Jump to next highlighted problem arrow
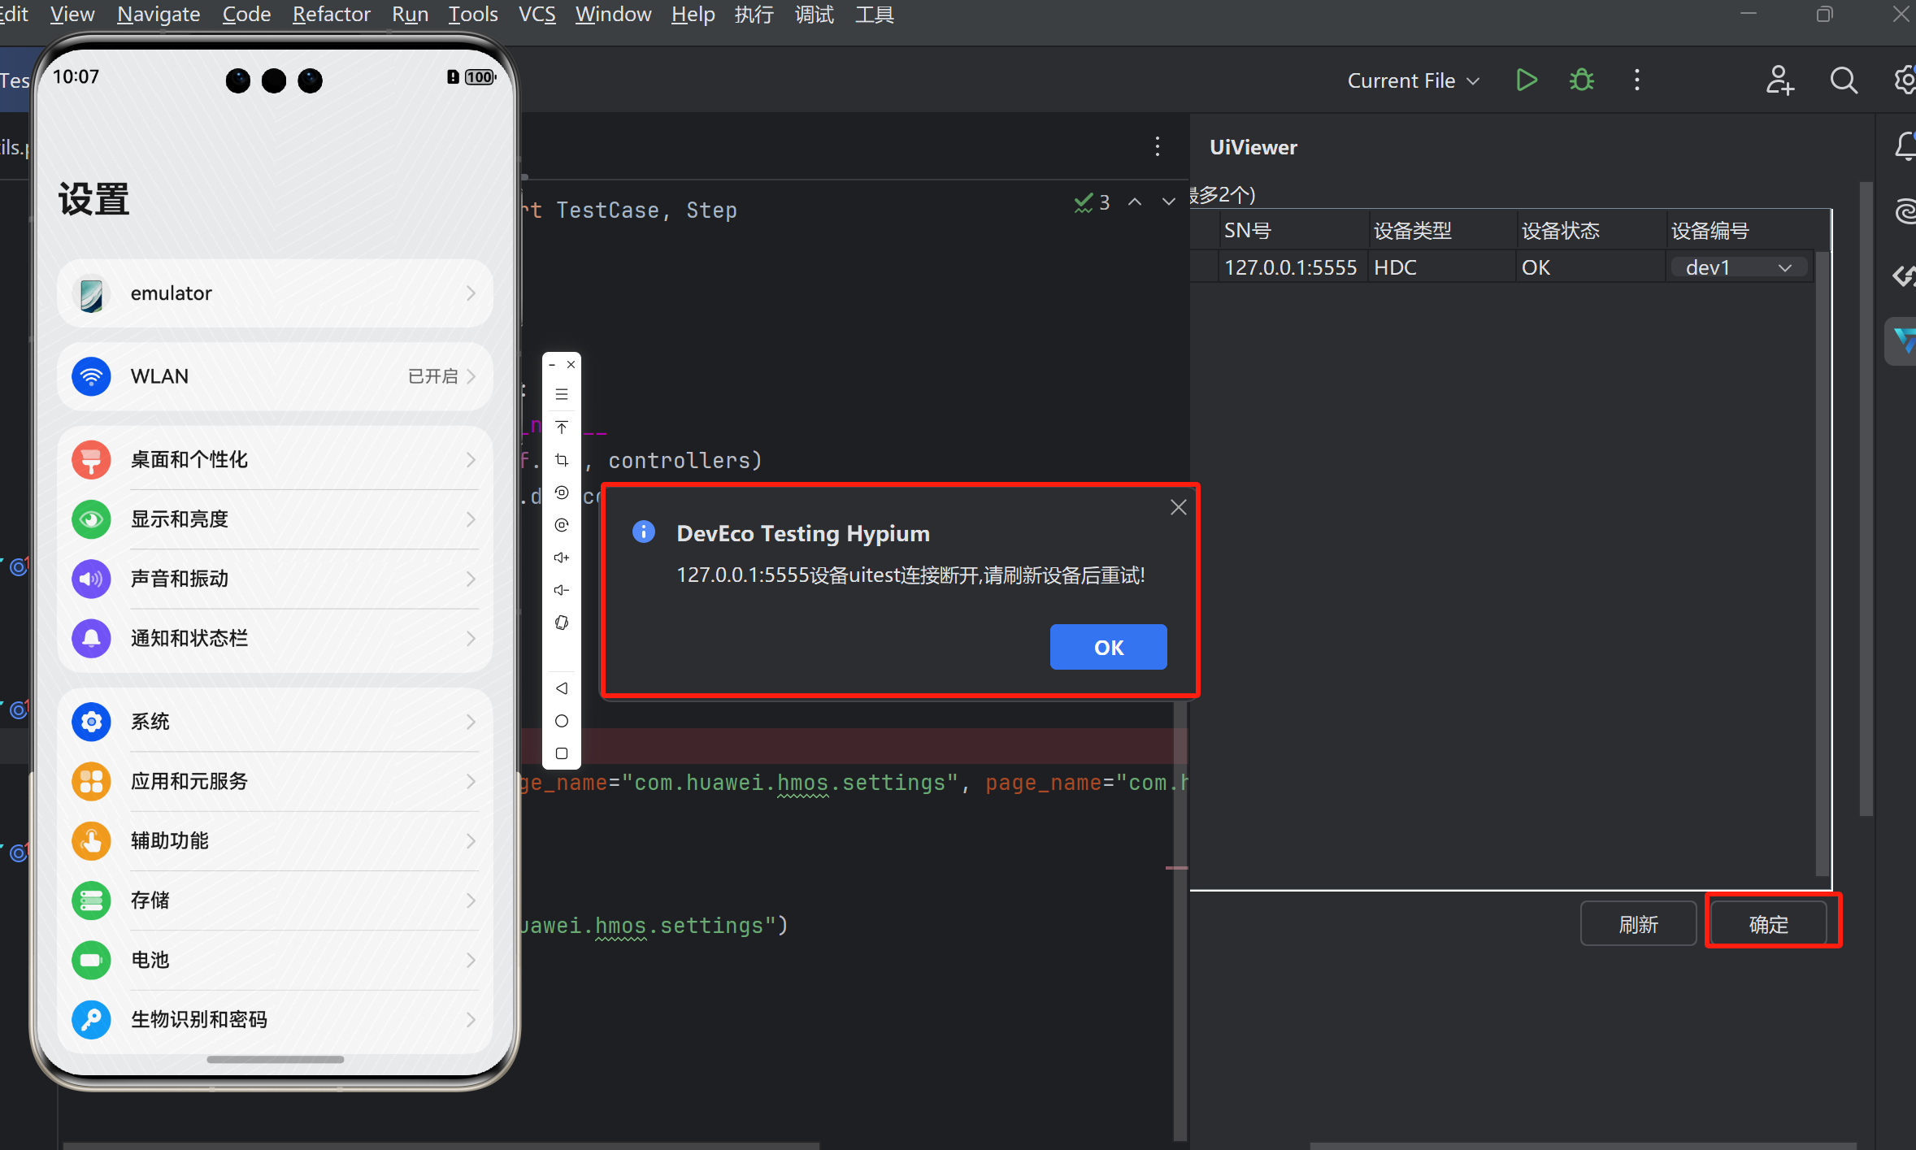Image resolution: width=1916 pixels, height=1150 pixels. [x=1169, y=202]
